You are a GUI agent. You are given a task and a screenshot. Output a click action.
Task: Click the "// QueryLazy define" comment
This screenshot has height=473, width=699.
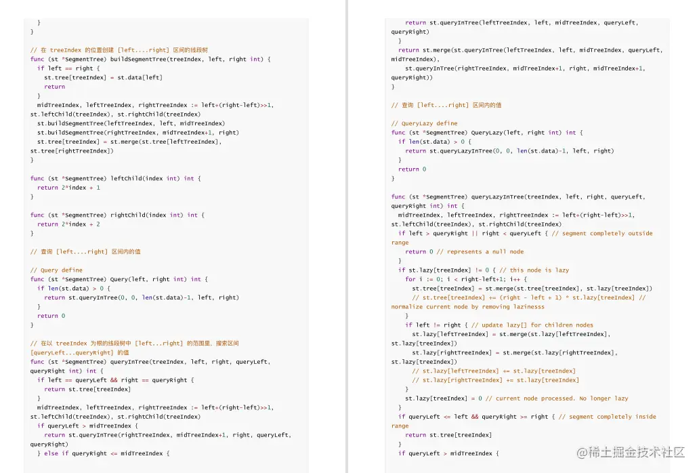425,123
